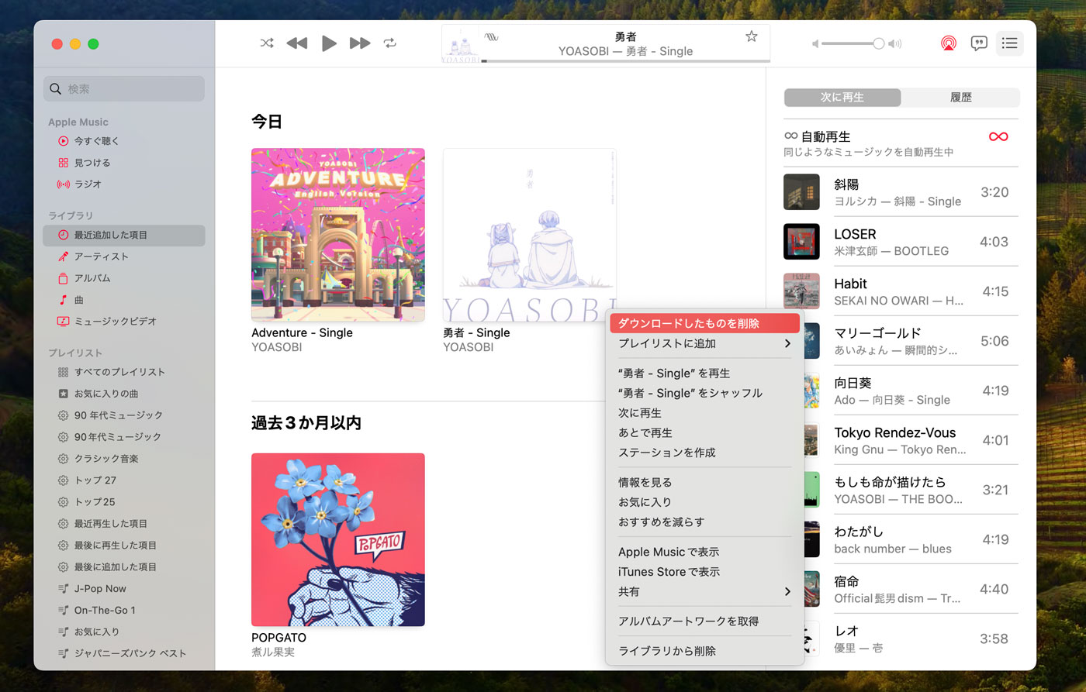Adjust the volume slider
The height and width of the screenshot is (692, 1086).
click(x=853, y=43)
